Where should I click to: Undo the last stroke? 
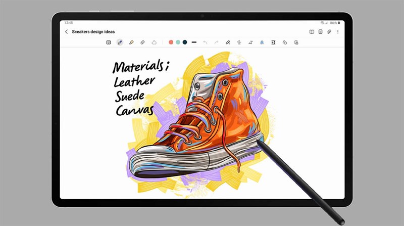(205, 42)
